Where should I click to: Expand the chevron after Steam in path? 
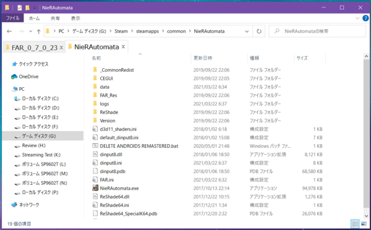click(132, 32)
